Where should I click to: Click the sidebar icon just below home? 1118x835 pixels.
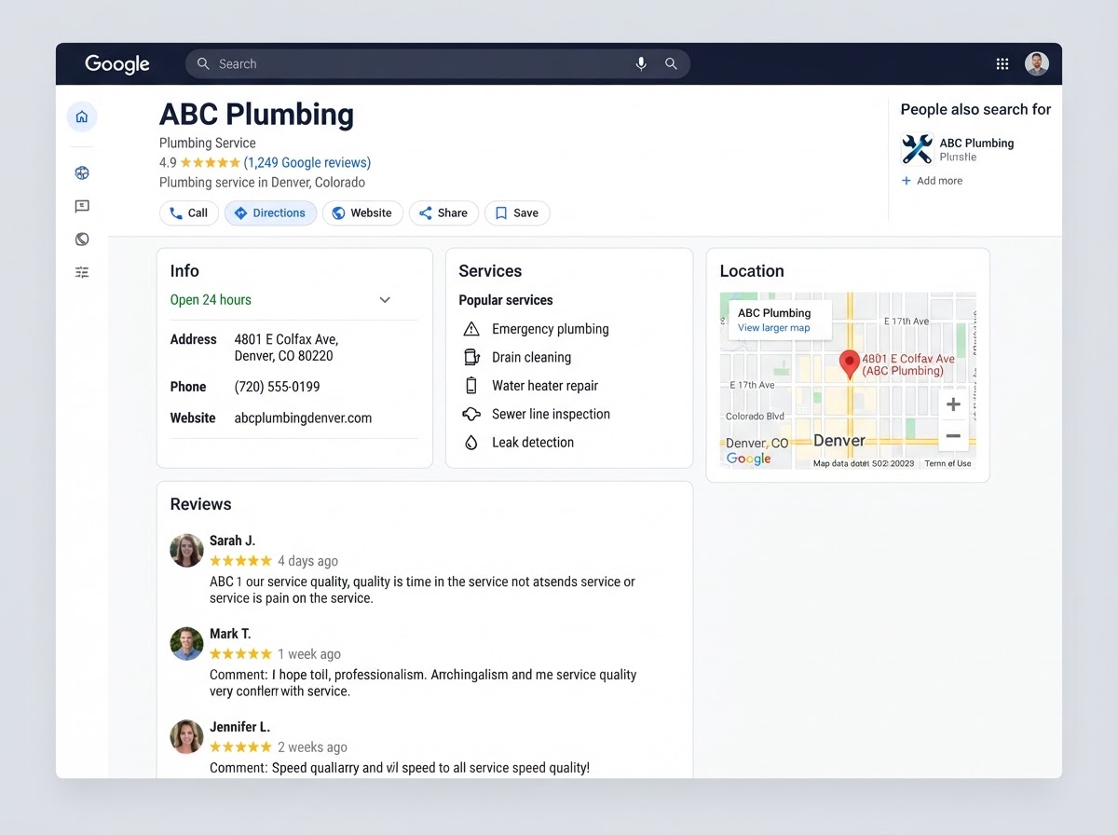coord(82,172)
